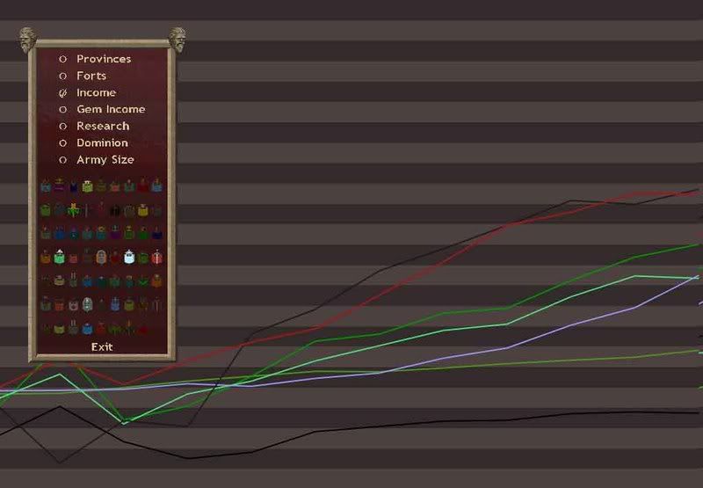
Task: Toggle the pale pink skull-face nation banner
Action: click(x=74, y=305)
